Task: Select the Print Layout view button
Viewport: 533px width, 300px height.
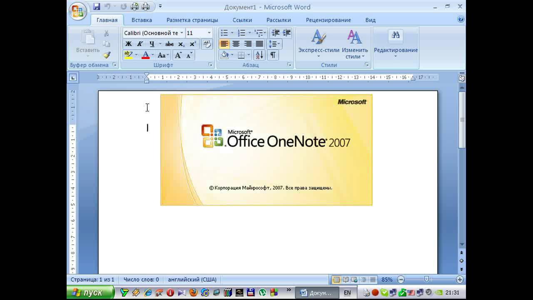Action: pos(336,280)
